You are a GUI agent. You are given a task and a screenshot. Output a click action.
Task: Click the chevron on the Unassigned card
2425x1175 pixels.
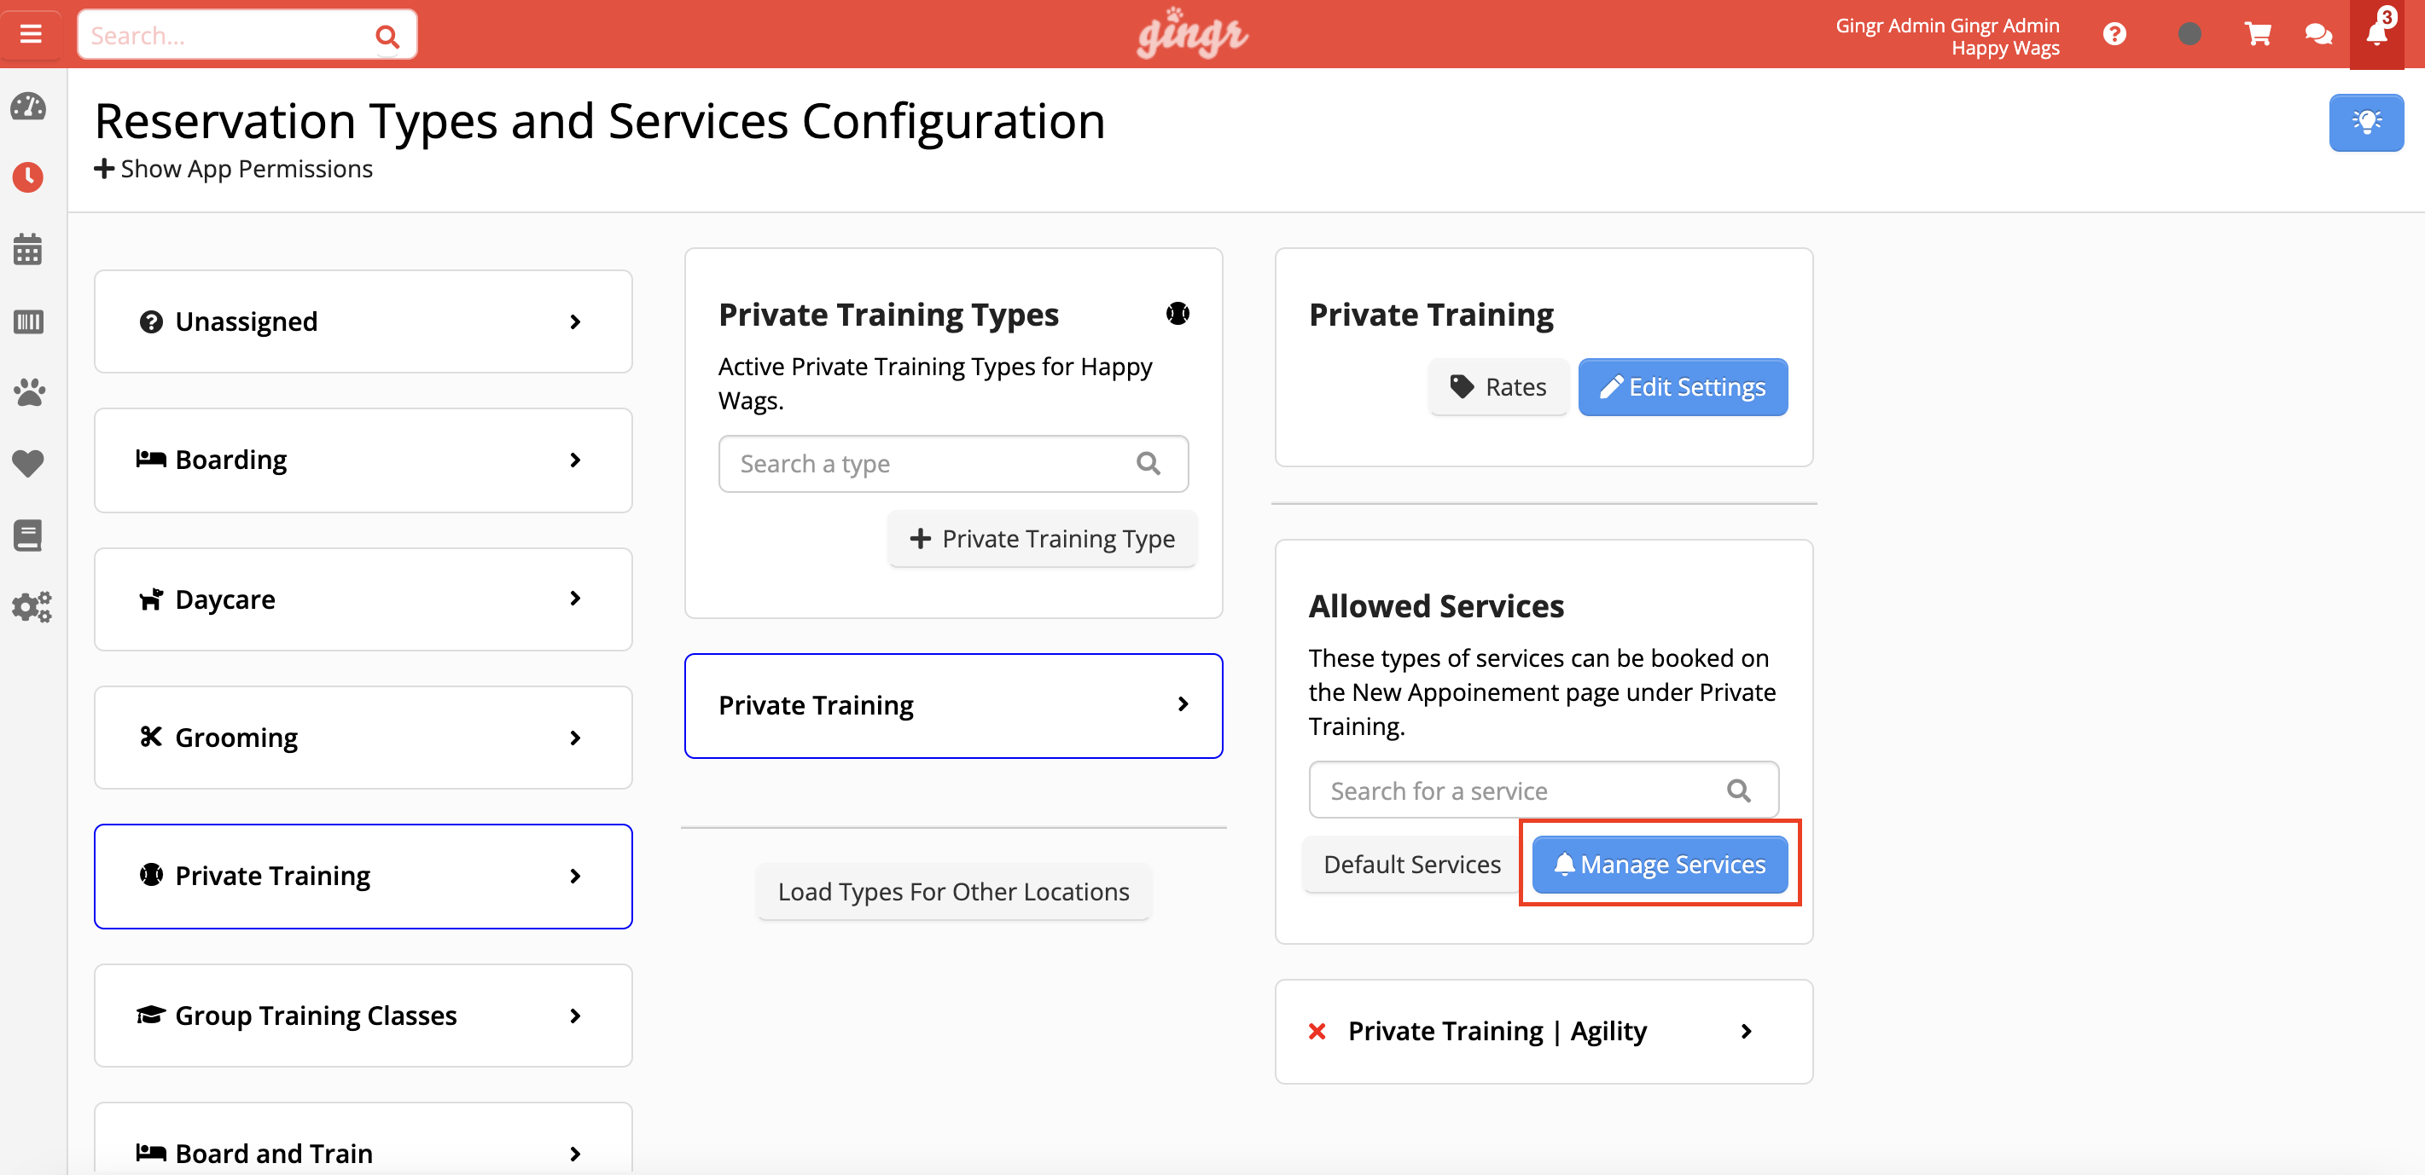[575, 321]
